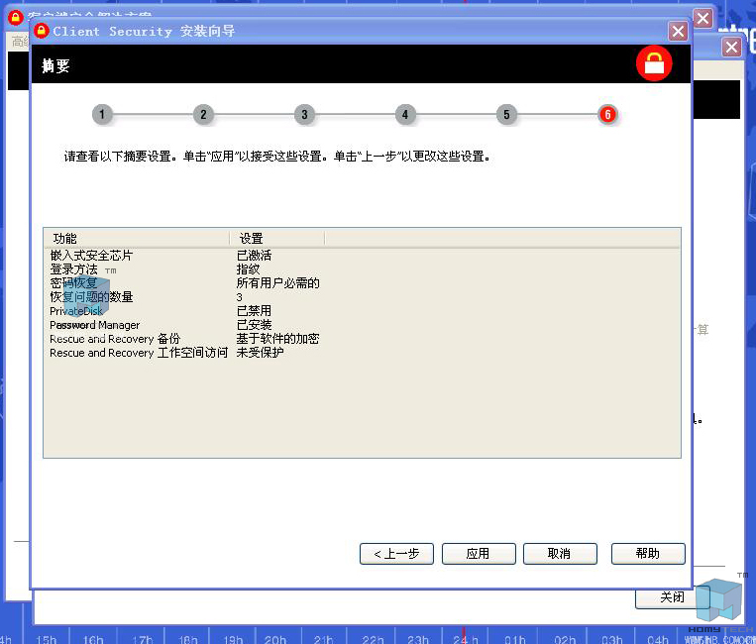This screenshot has height=644, width=756.
Task: Click the Client Security title bar lock icon
Action: coord(42,31)
